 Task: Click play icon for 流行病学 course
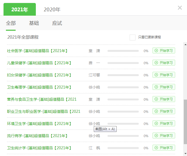(x=156, y=136)
